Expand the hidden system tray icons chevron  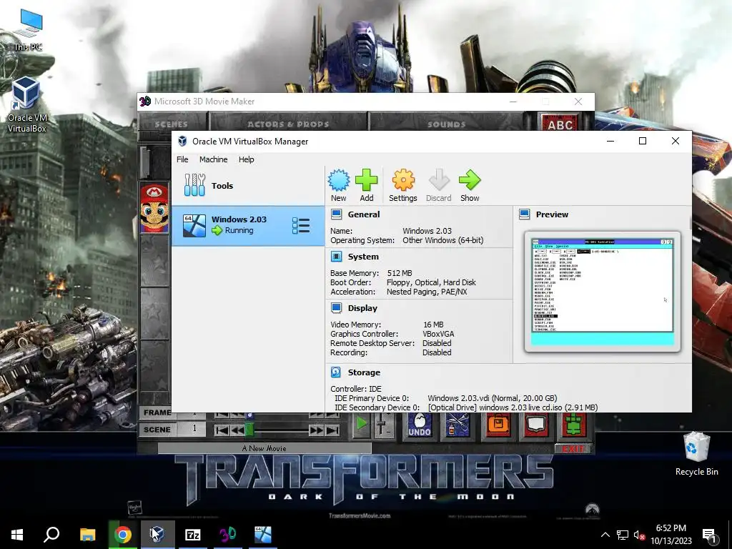[x=605, y=535]
